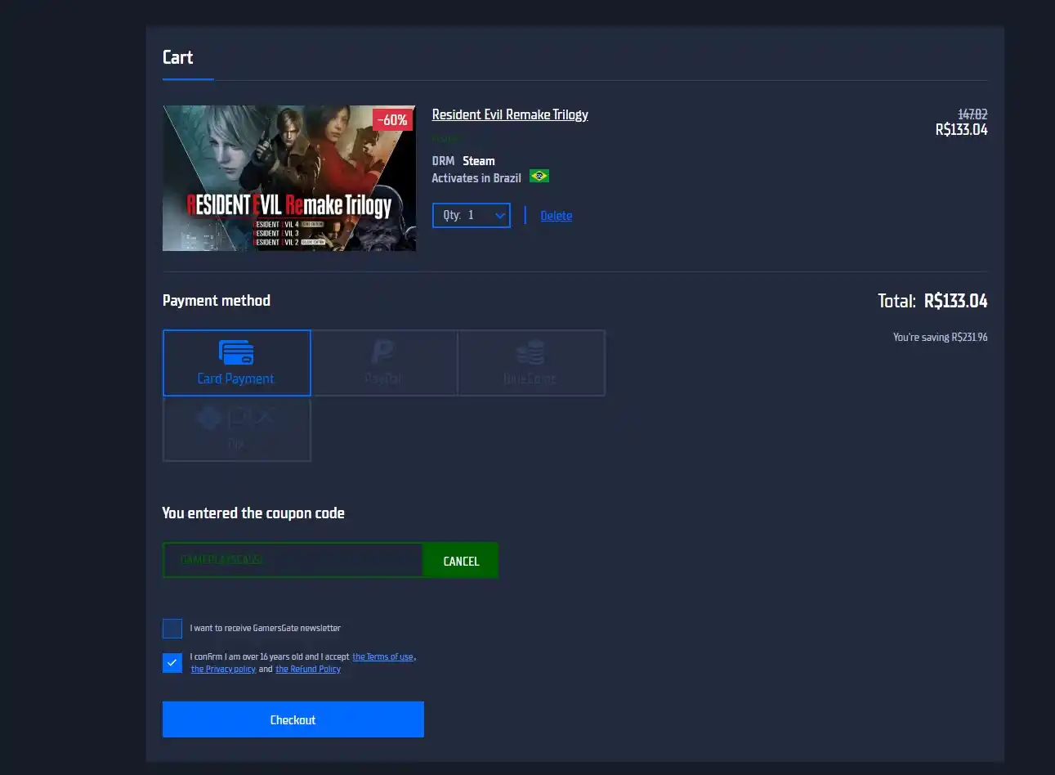Open the Refund Policy link

[308, 669]
